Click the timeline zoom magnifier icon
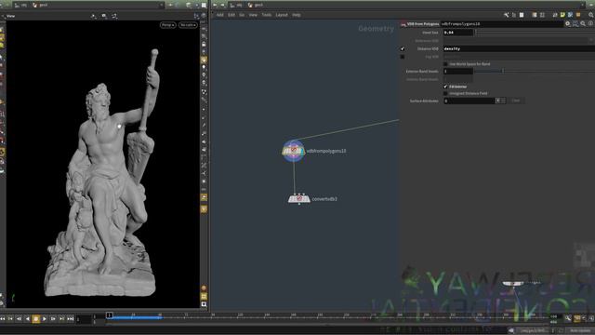595x335 pixels. [x=568, y=318]
